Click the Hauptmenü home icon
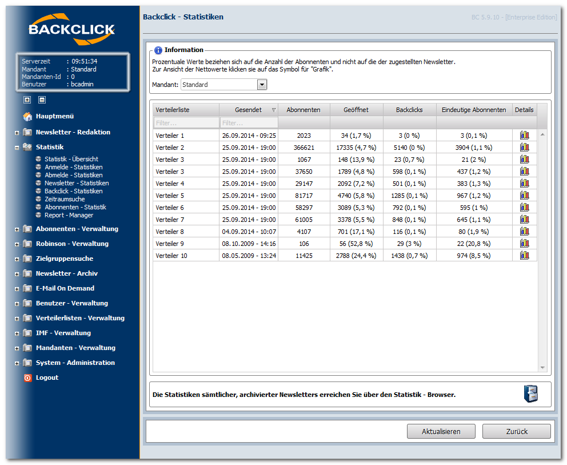Screen dimensions: 567x465 27,117
